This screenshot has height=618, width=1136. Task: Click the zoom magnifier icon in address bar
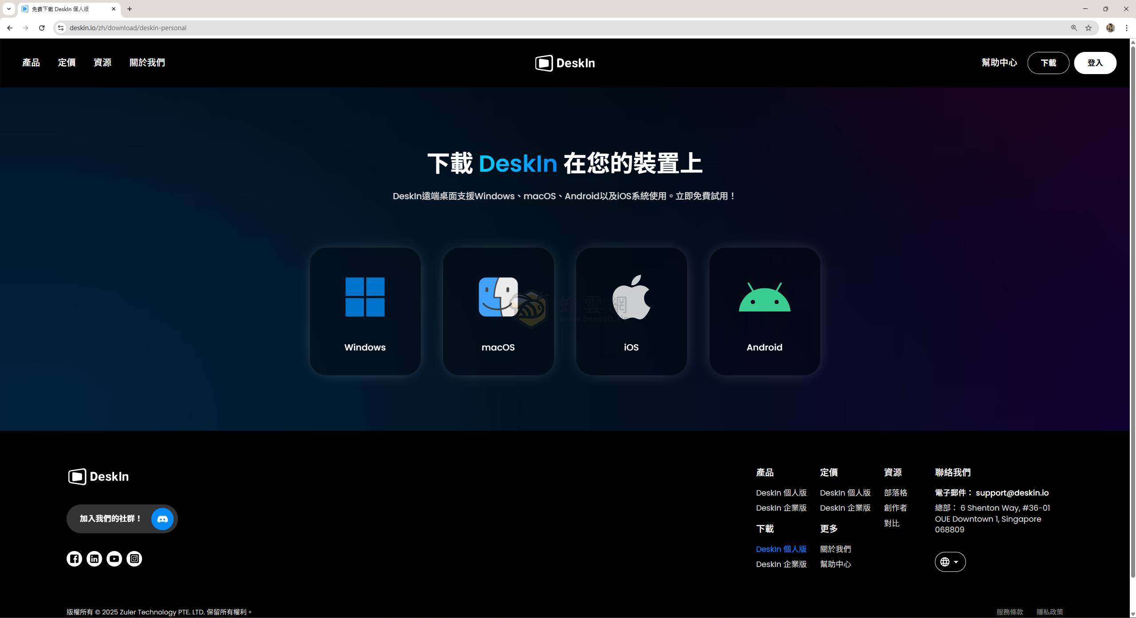coord(1074,28)
